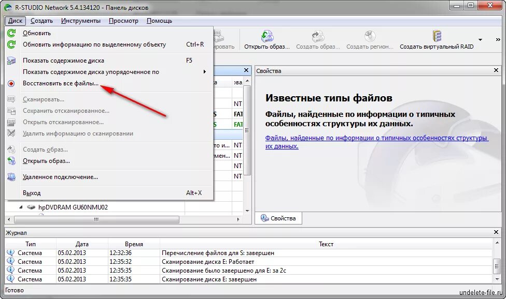
Task: Open the Просмотр menu
Action: [123, 21]
